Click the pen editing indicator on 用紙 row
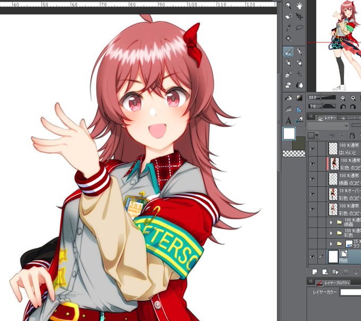361x321 pixels. point(322,256)
